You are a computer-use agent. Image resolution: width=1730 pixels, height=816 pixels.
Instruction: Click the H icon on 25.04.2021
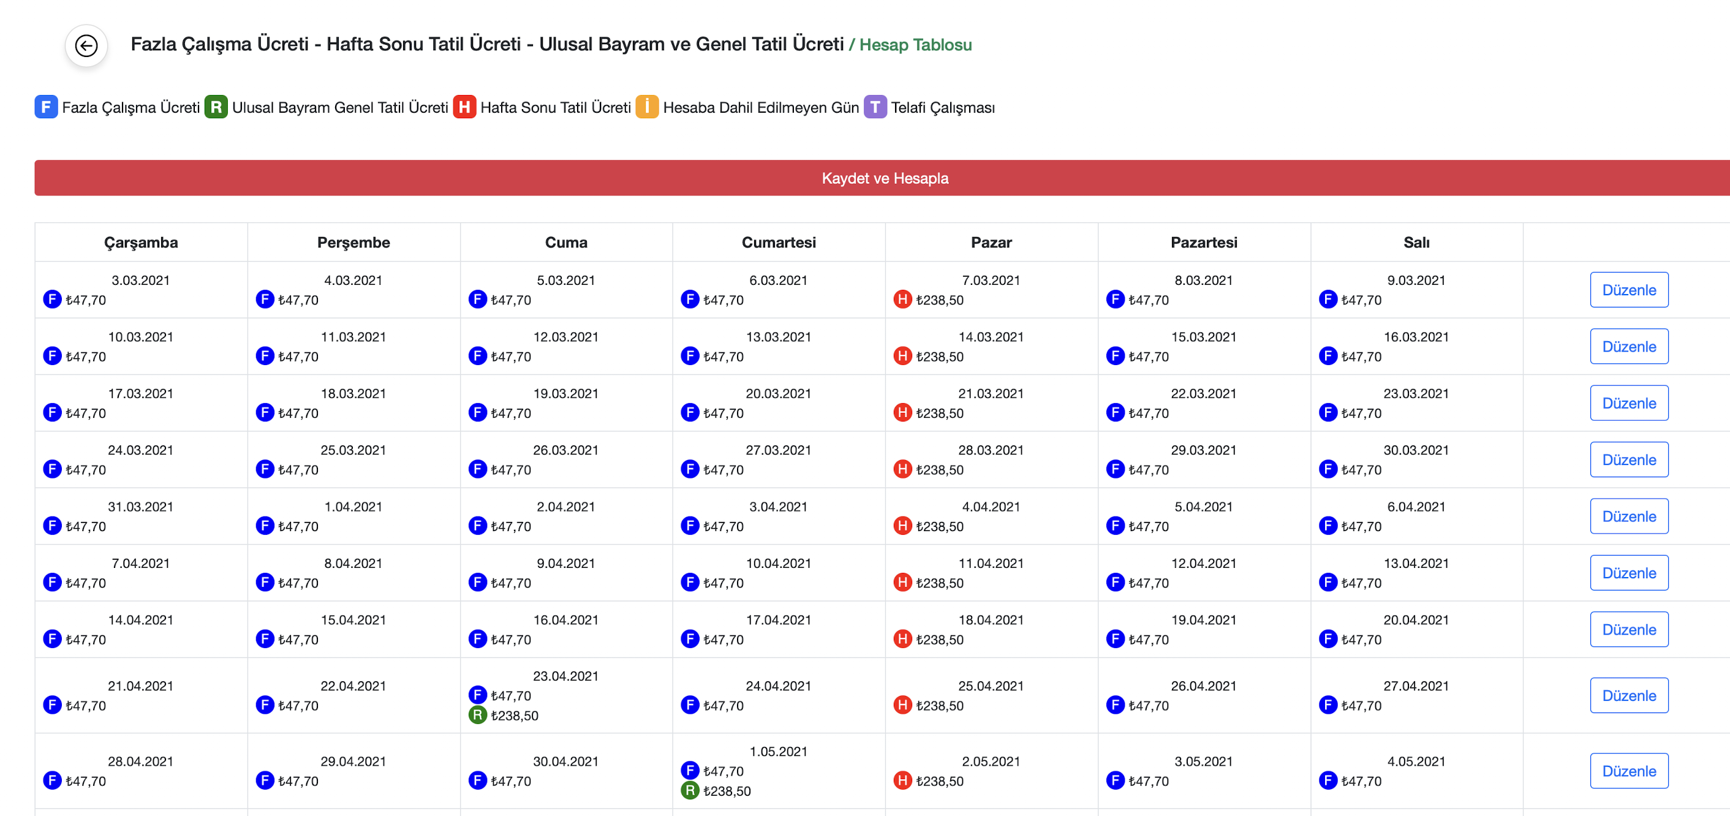902,705
